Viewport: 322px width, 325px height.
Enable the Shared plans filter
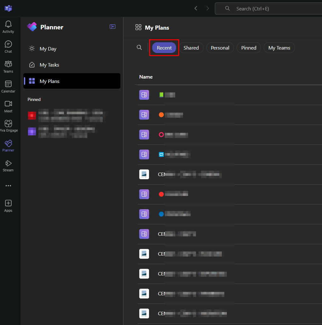coord(191,48)
